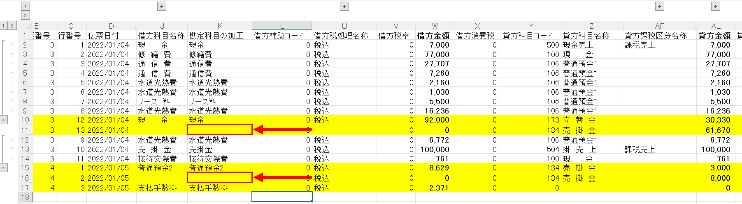Select the row 18 header
This screenshot has height=204, width=742.
tap(25, 197)
